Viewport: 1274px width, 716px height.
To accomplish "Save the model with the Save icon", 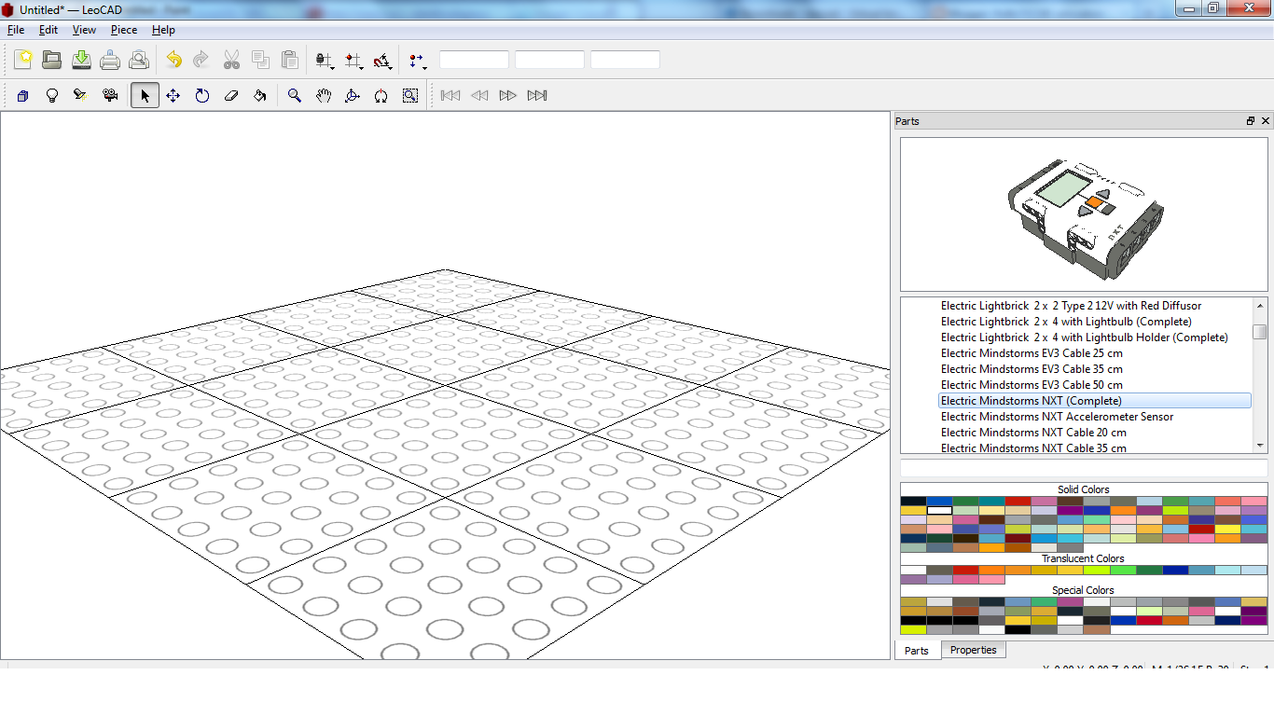I will 81,60.
